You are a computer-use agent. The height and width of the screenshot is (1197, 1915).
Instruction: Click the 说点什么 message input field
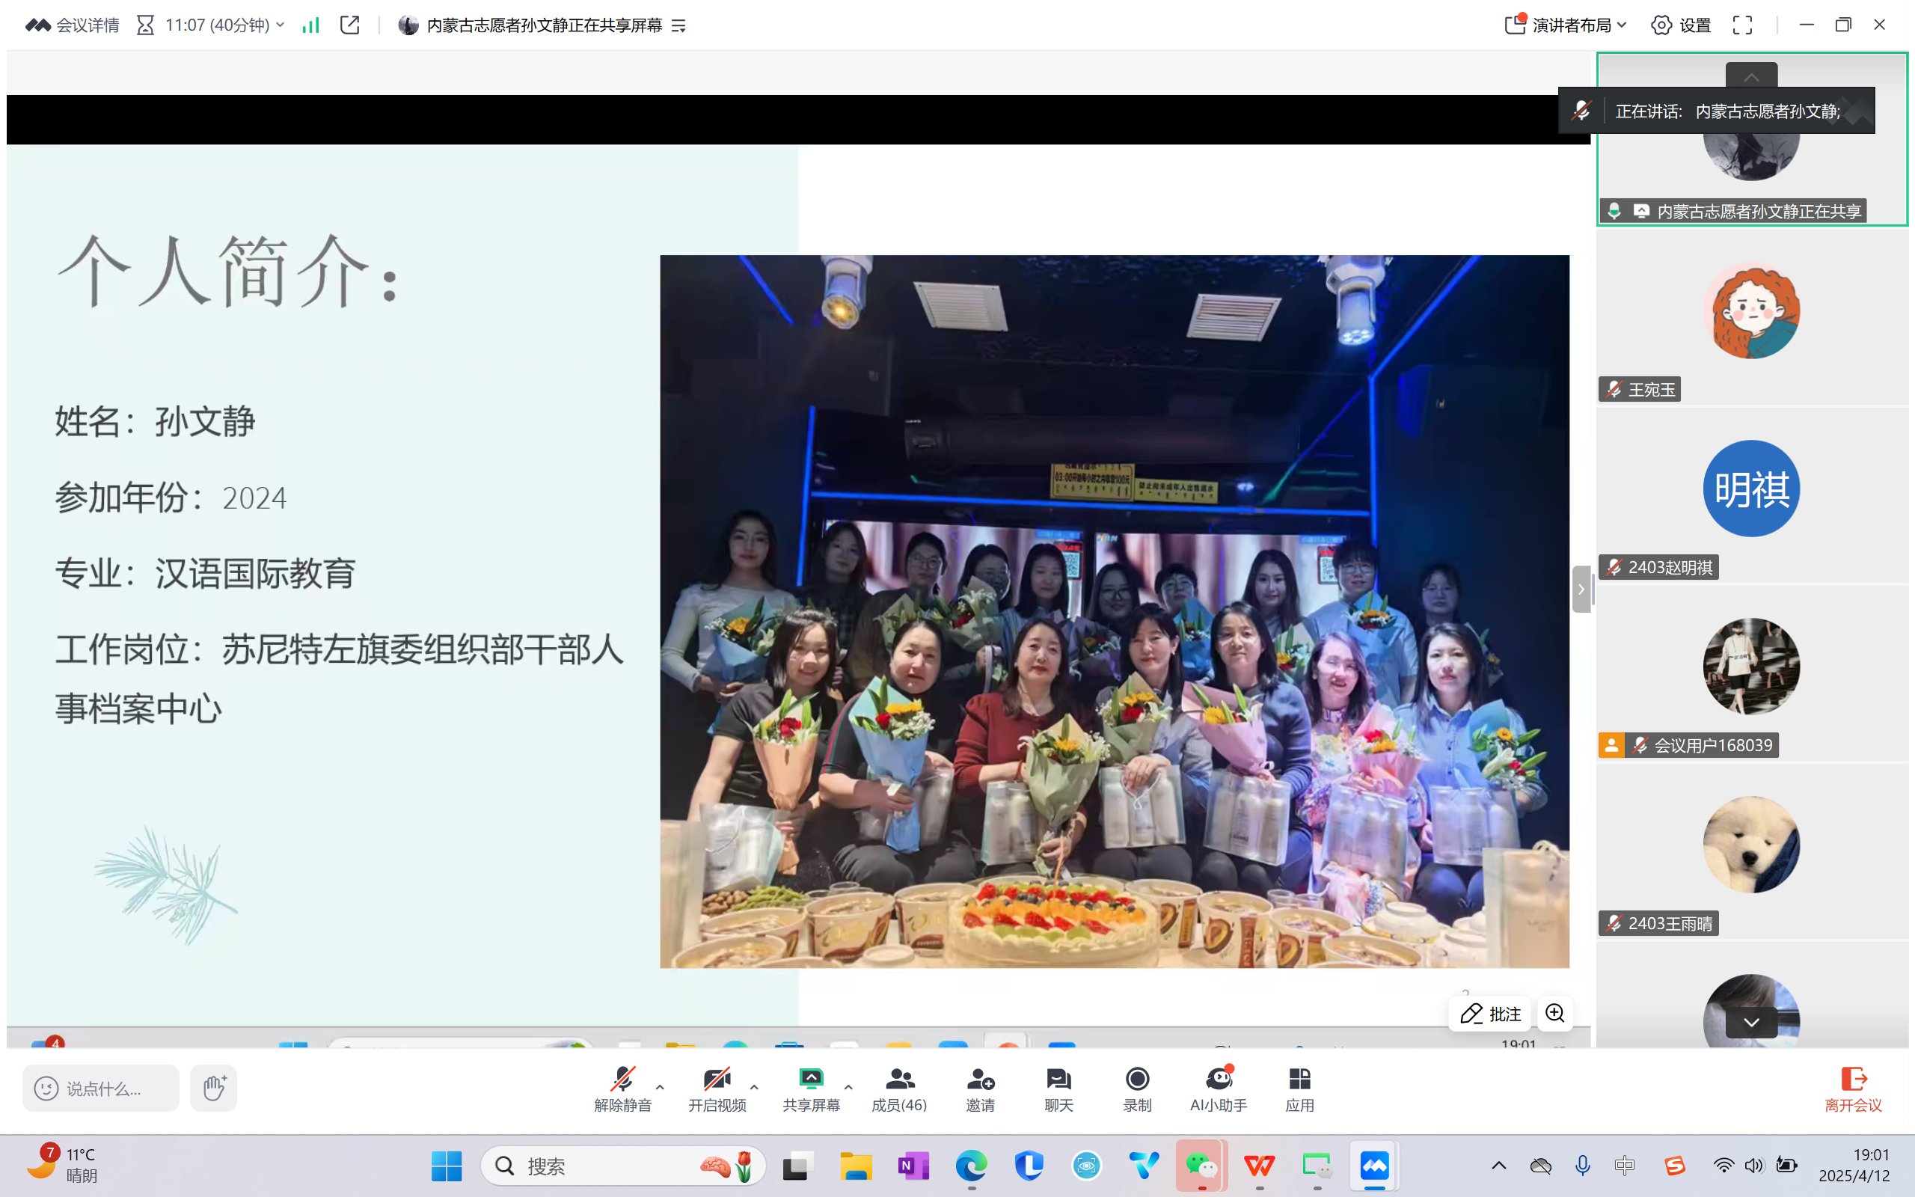(103, 1089)
